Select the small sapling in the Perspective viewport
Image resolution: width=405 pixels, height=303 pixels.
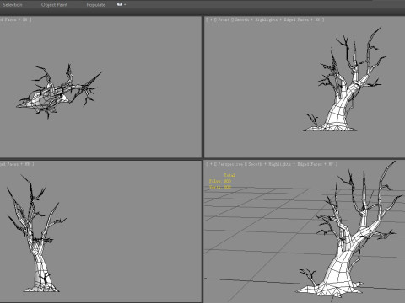click(x=309, y=276)
